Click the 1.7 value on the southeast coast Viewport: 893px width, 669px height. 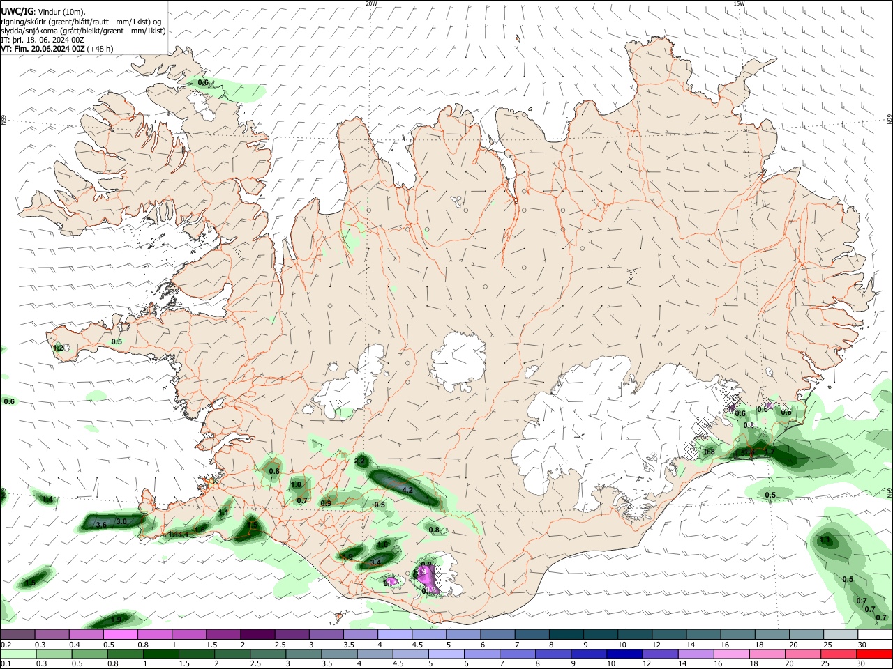pyautogui.click(x=770, y=452)
